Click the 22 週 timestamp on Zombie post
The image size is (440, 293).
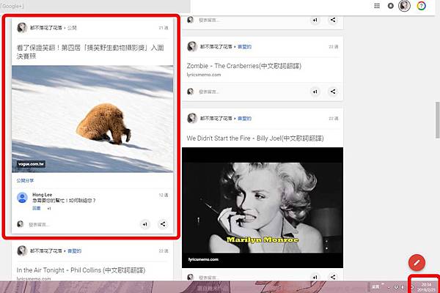(x=334, y=47)
